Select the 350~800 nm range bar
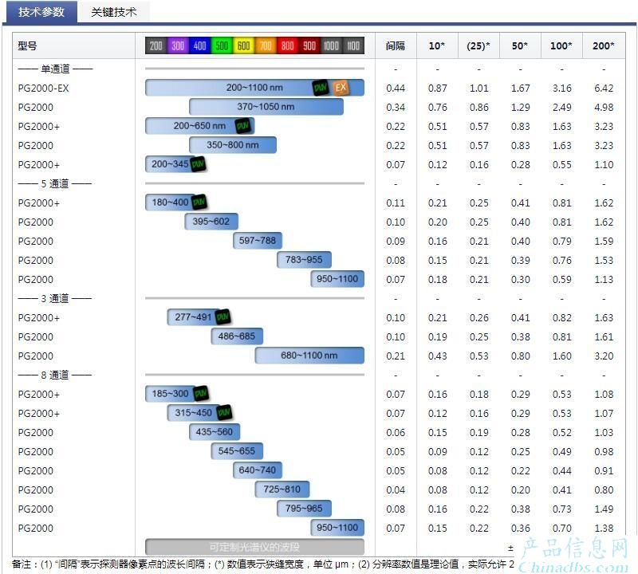The image size is (638, 574). pos(233,145)
